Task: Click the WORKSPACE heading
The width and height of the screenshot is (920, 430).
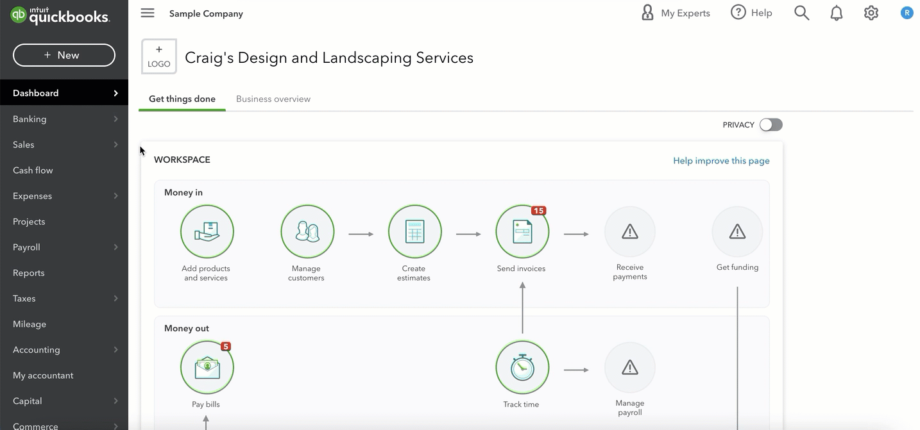Action: point(182,160)
